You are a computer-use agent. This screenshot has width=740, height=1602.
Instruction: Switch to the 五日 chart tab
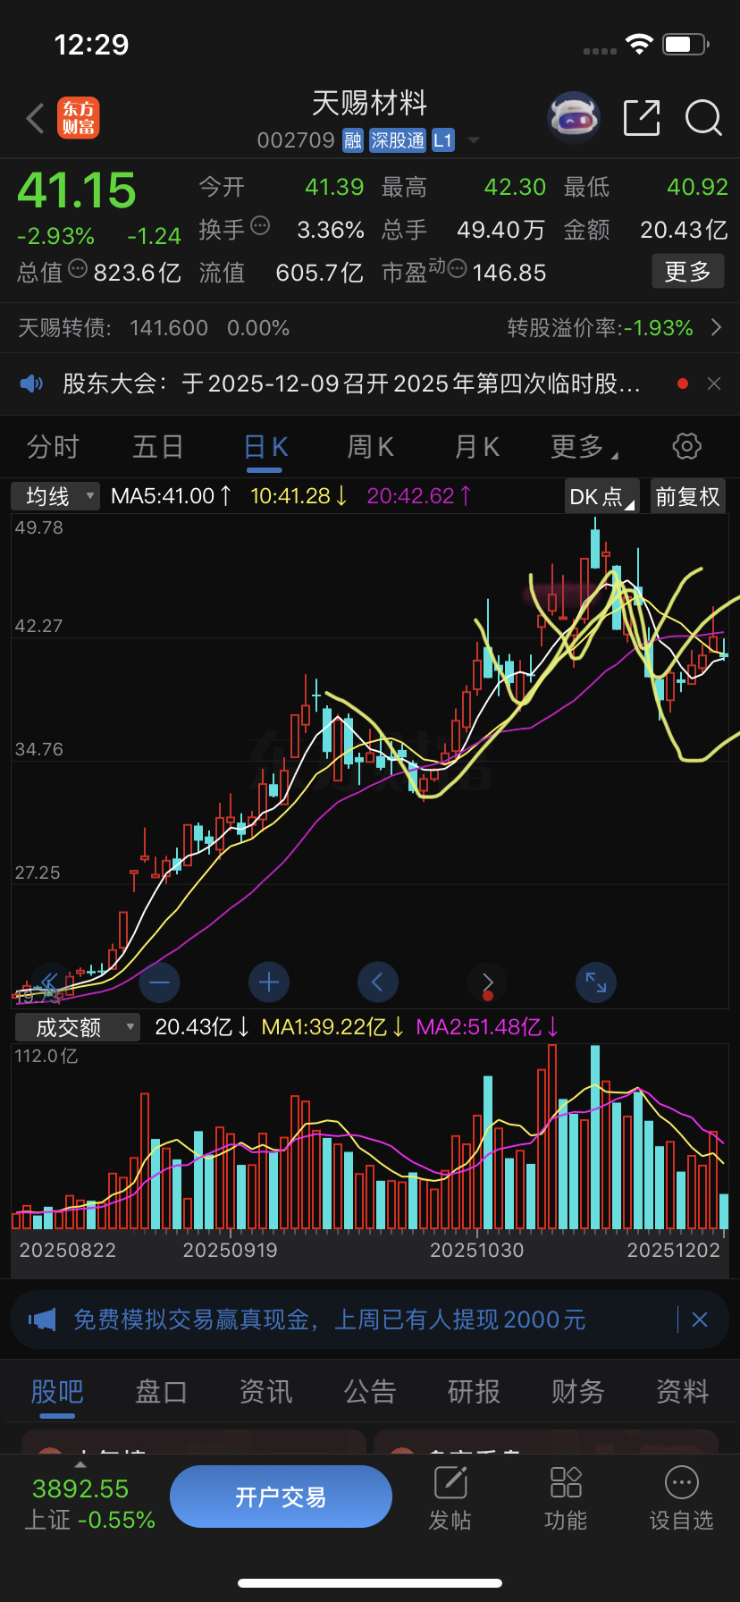point(158,446)
